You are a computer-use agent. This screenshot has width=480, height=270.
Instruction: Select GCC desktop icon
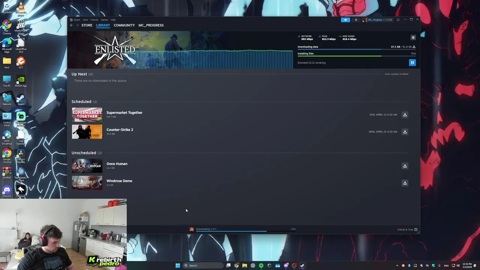click(x=21, y=63)
